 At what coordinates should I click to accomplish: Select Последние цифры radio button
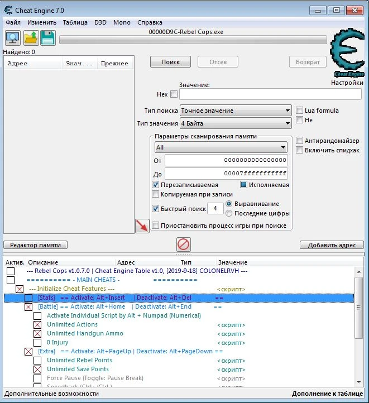pos(229,213)
